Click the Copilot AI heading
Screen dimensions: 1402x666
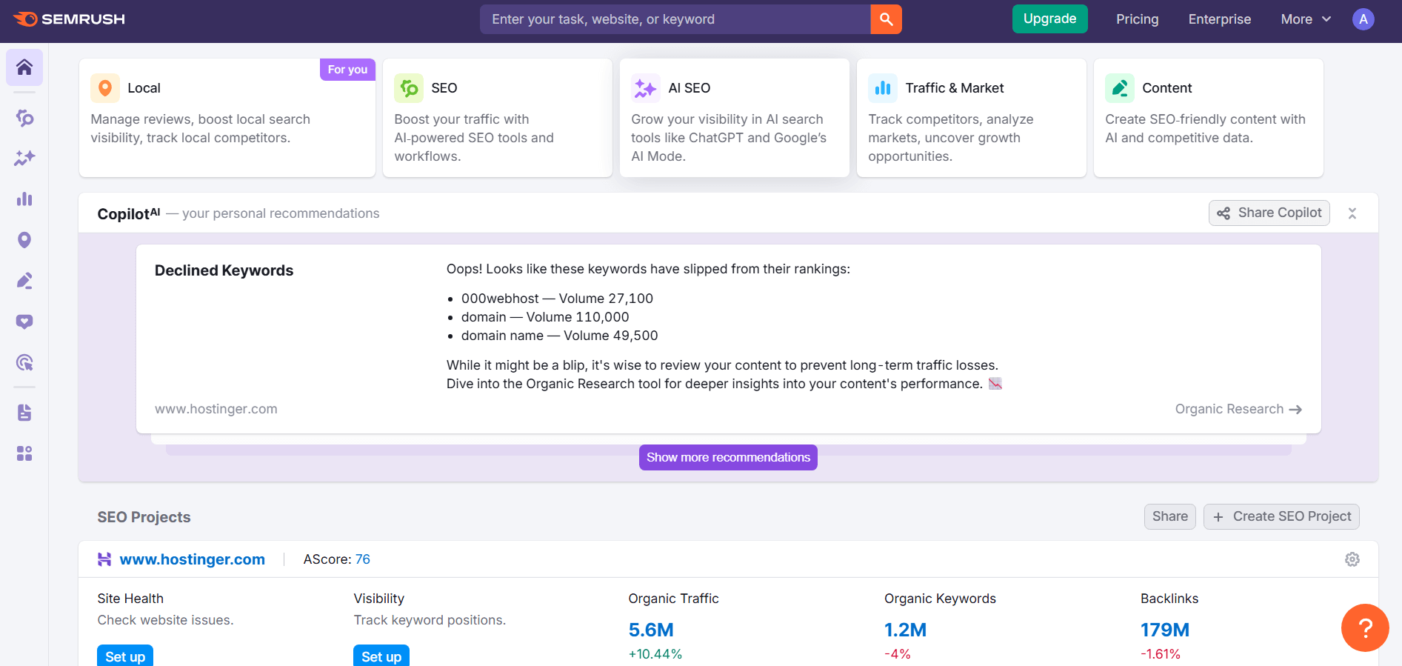coord(128,213)
